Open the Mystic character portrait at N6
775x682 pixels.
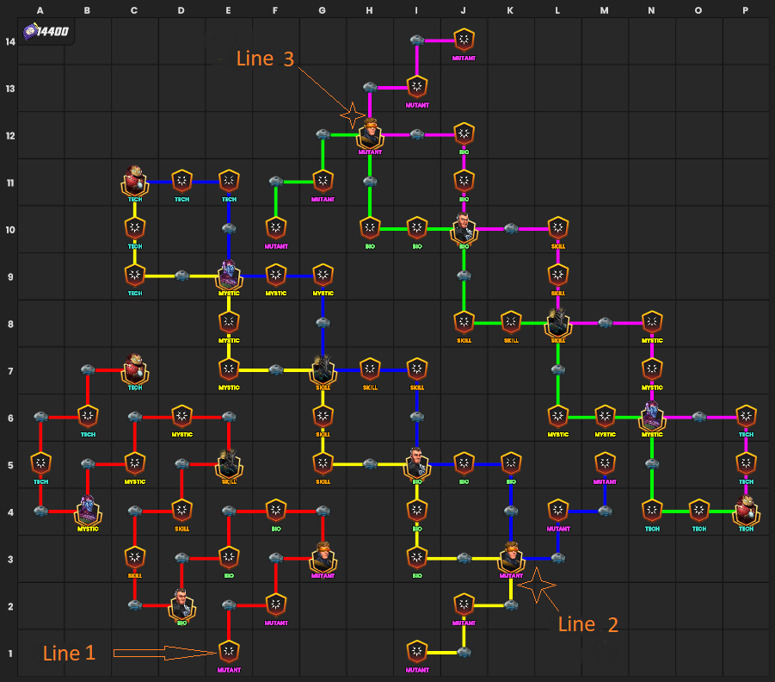coord(651,416)
